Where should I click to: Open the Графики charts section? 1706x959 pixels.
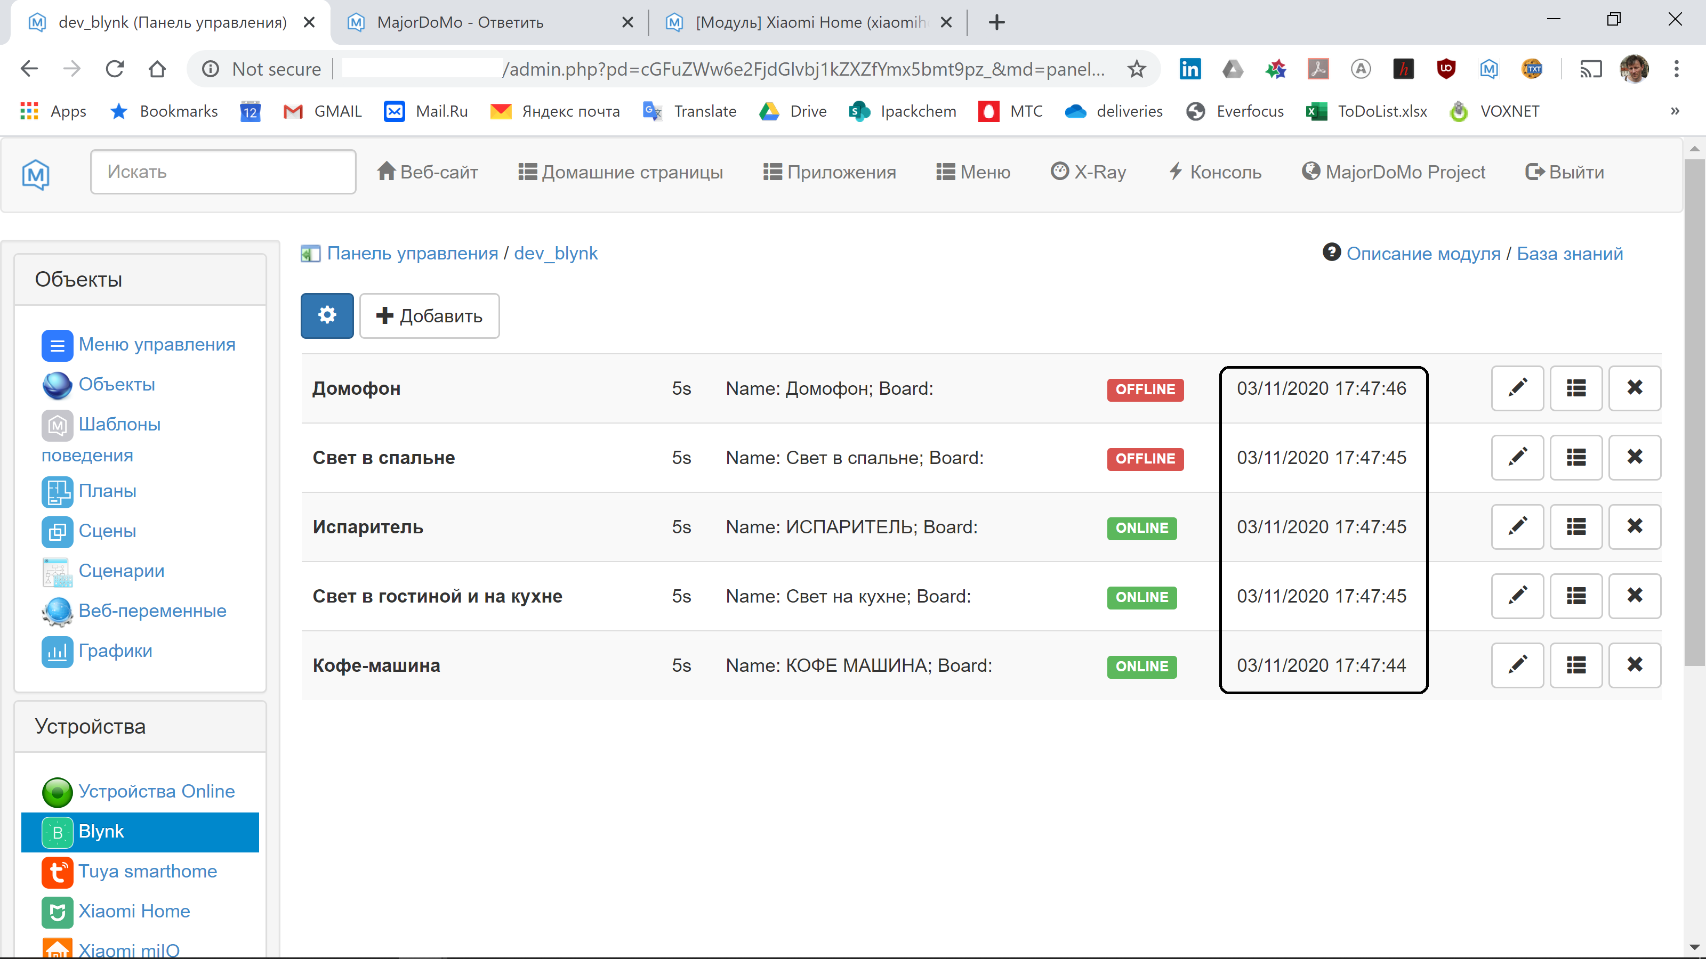point(115,651)
